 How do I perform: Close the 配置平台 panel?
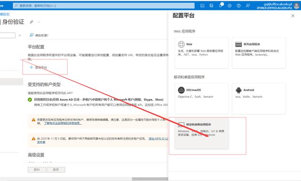(293, 16)
